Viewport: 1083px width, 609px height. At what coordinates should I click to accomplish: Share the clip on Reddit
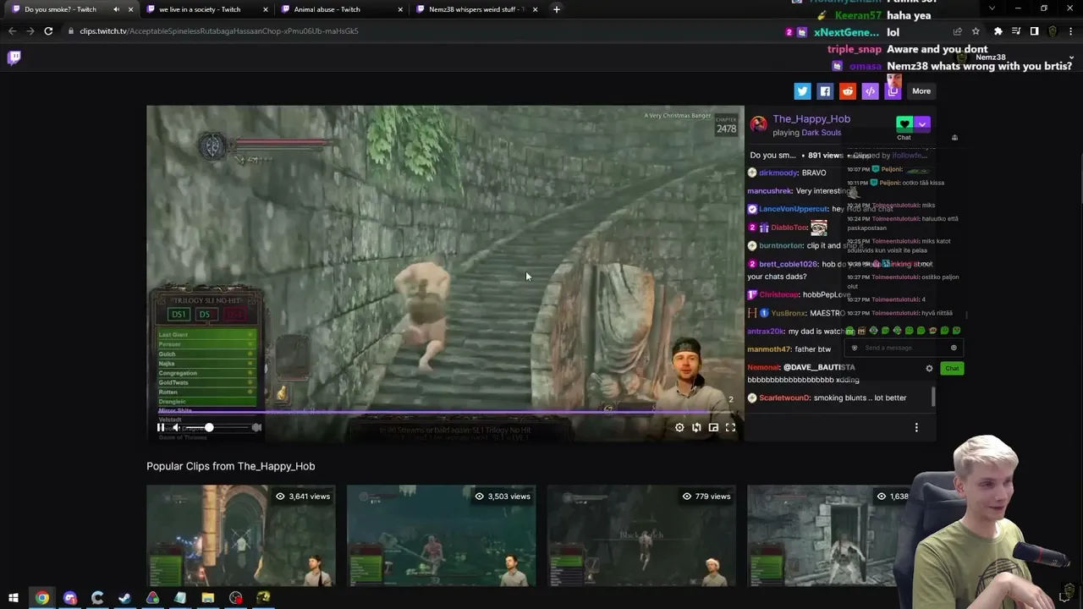tap(848, 91)
